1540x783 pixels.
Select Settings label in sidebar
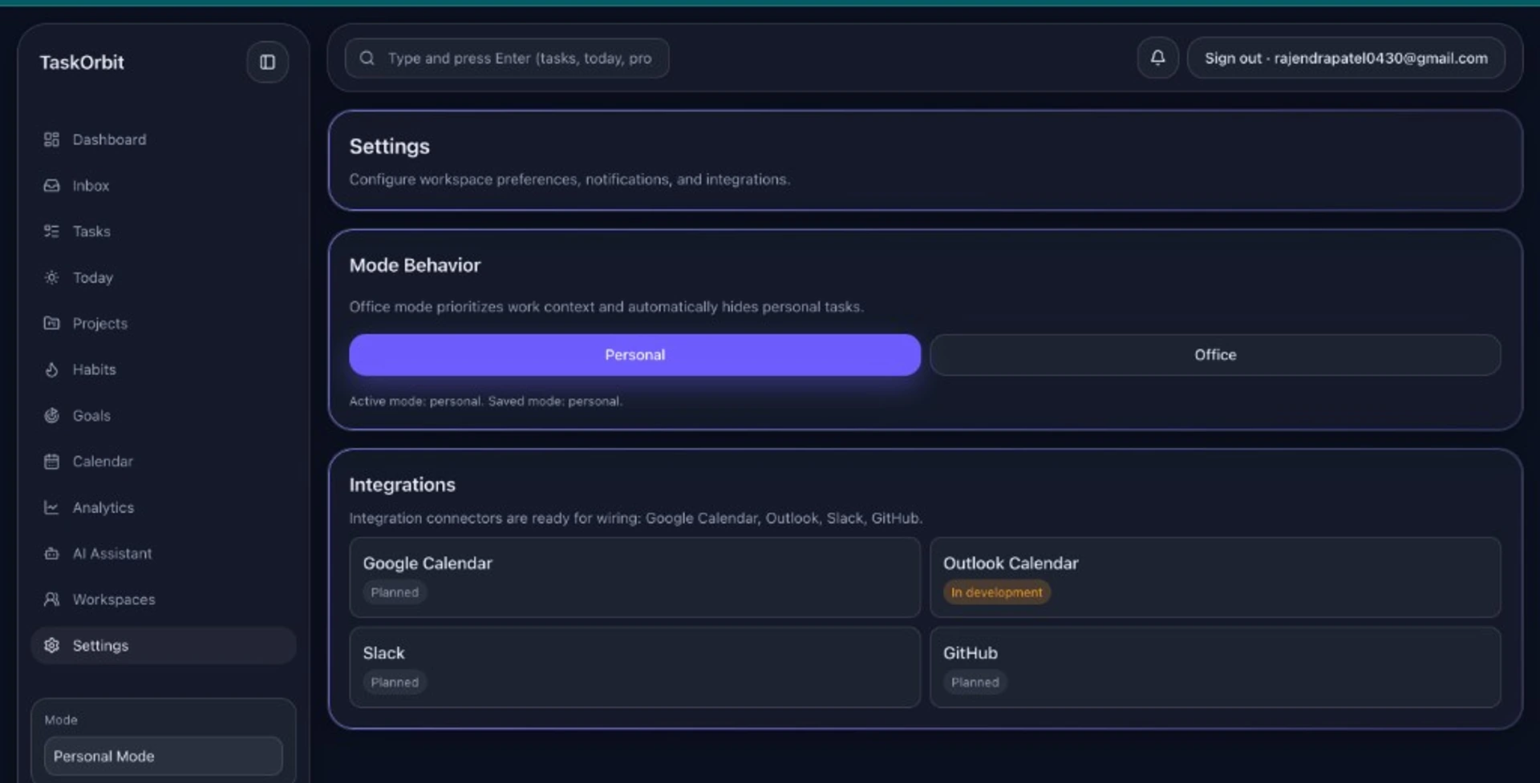pyautogui.click(x=100, y=645)
